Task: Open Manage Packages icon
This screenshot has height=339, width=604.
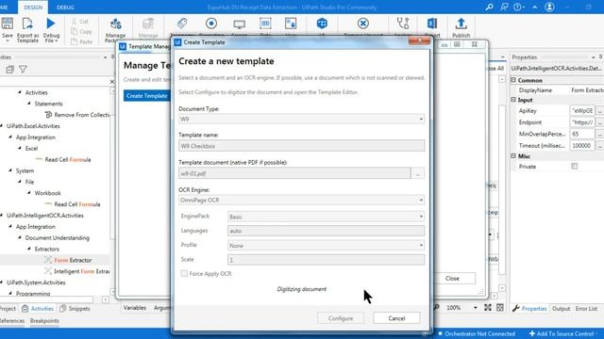Action: point(115,24)
